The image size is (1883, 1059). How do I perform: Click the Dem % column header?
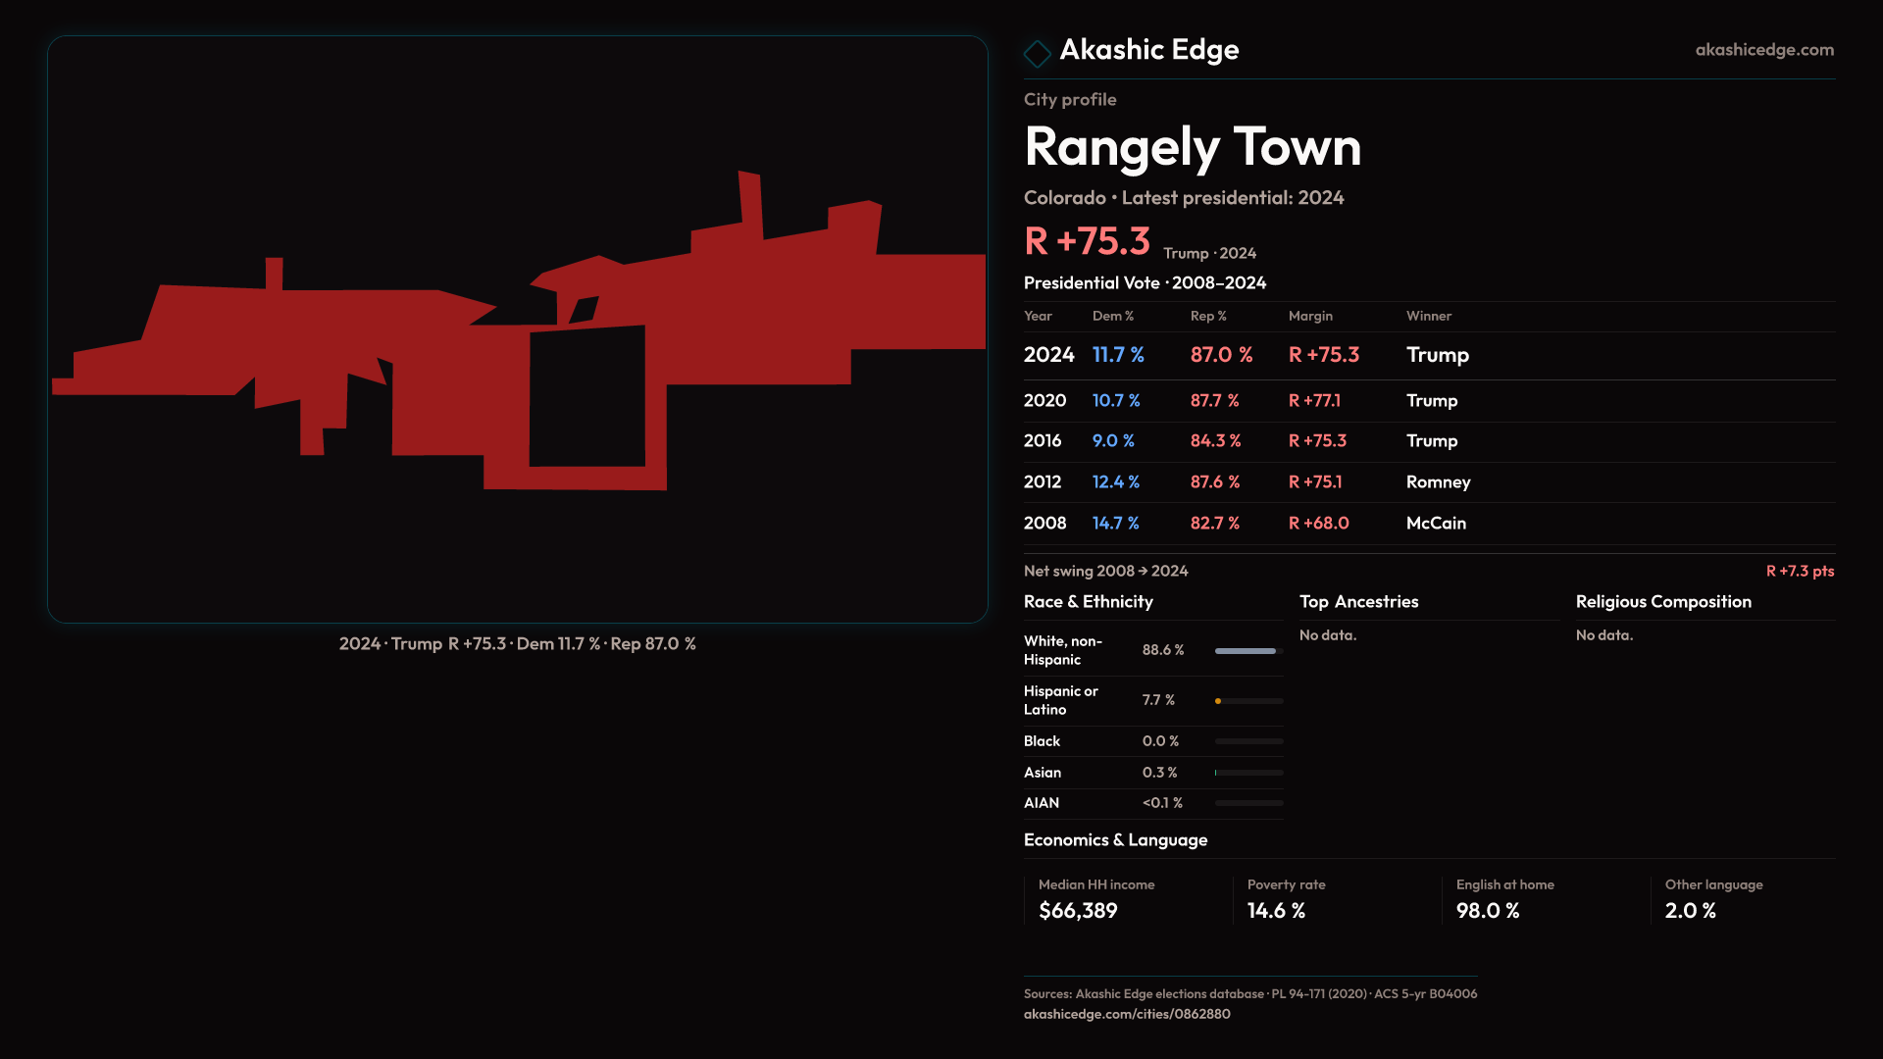point(1112,316)
